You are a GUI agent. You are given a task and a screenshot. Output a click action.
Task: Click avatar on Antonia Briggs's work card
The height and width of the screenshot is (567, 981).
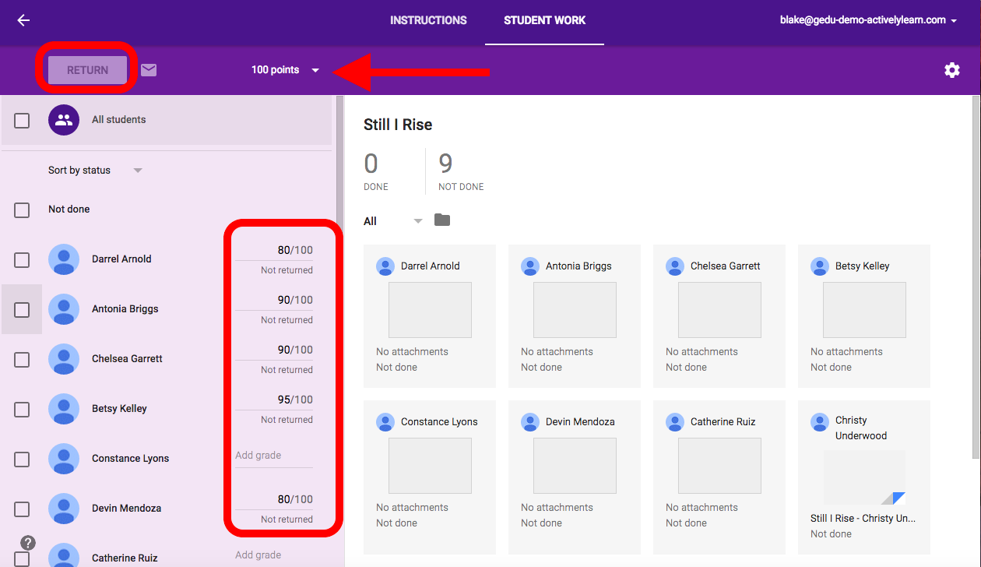coord(530,266)
